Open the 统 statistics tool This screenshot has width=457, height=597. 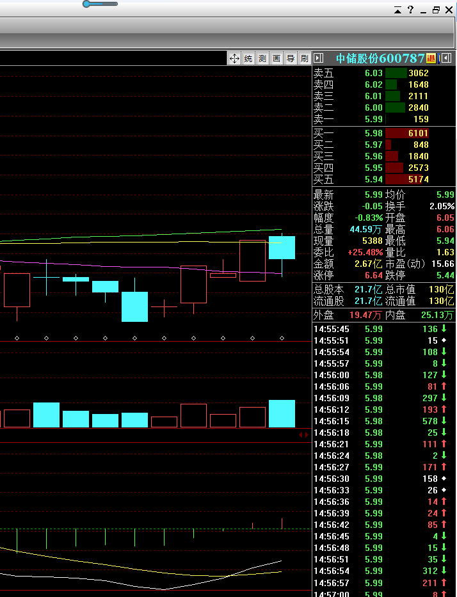(x=248, y=58)
